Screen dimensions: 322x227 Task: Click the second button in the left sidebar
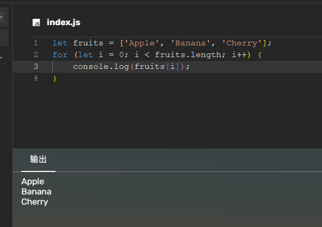point(3,37)
